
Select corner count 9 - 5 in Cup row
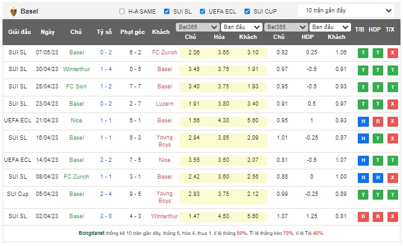pos(135,194)
